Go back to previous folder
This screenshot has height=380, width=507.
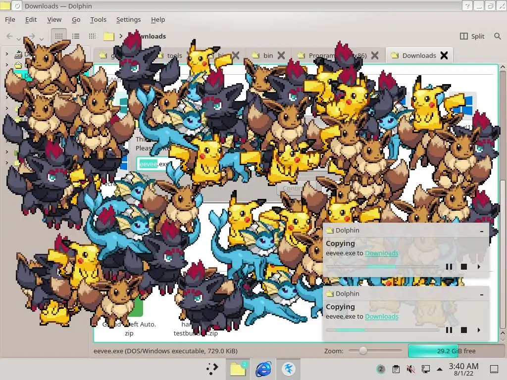[x=9, y=36]
